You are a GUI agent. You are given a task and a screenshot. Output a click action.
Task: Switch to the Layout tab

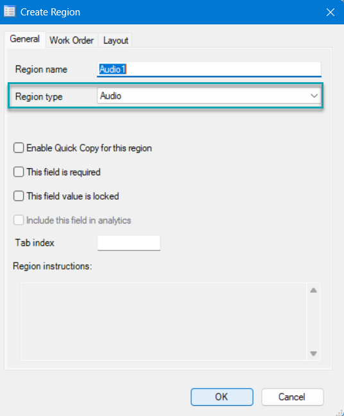point(116,40)
